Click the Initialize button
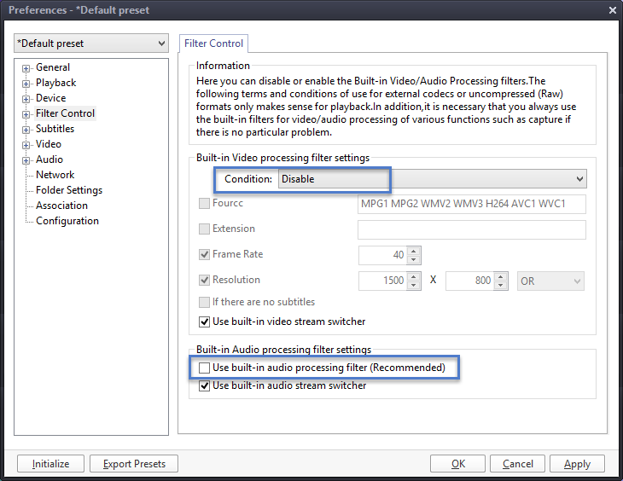The image size is (623, 481). (50, 464)
